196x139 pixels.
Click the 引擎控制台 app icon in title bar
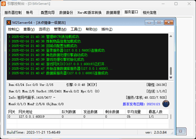pos(4,4)
